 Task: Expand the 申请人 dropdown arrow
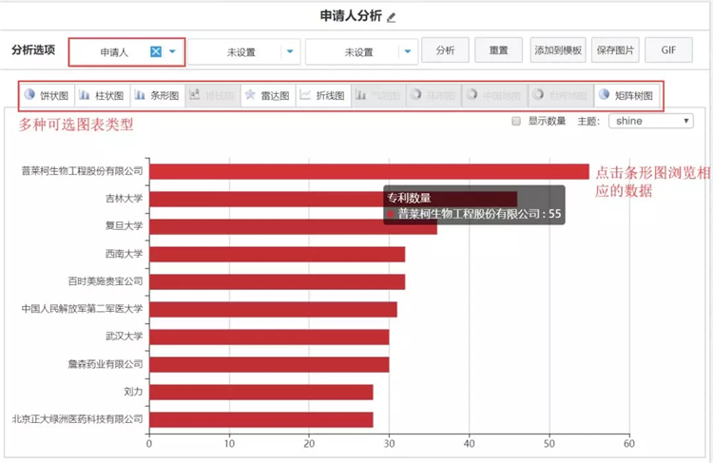coord(173,51)
